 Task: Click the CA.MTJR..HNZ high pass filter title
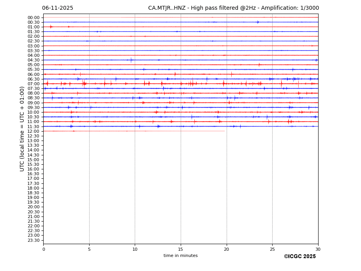[233, 8]
